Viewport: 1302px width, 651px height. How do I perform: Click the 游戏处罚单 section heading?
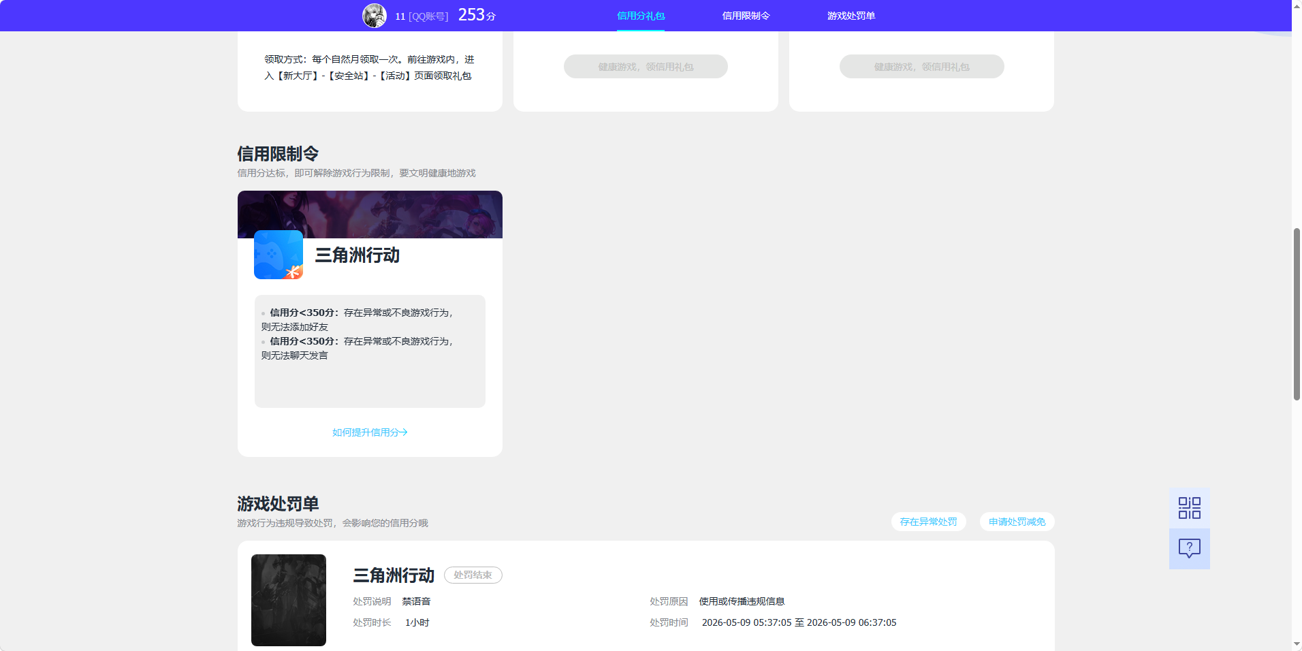278,504
